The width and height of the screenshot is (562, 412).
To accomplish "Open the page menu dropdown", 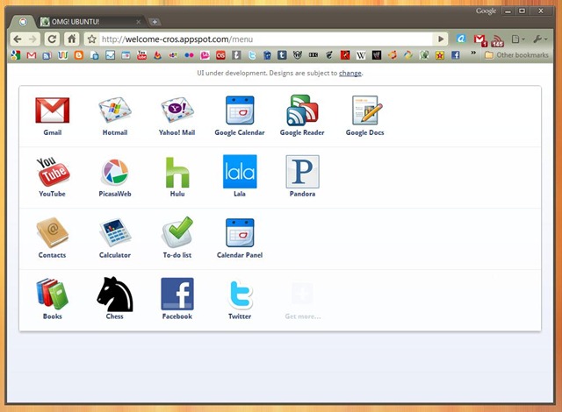I will 518,39.
